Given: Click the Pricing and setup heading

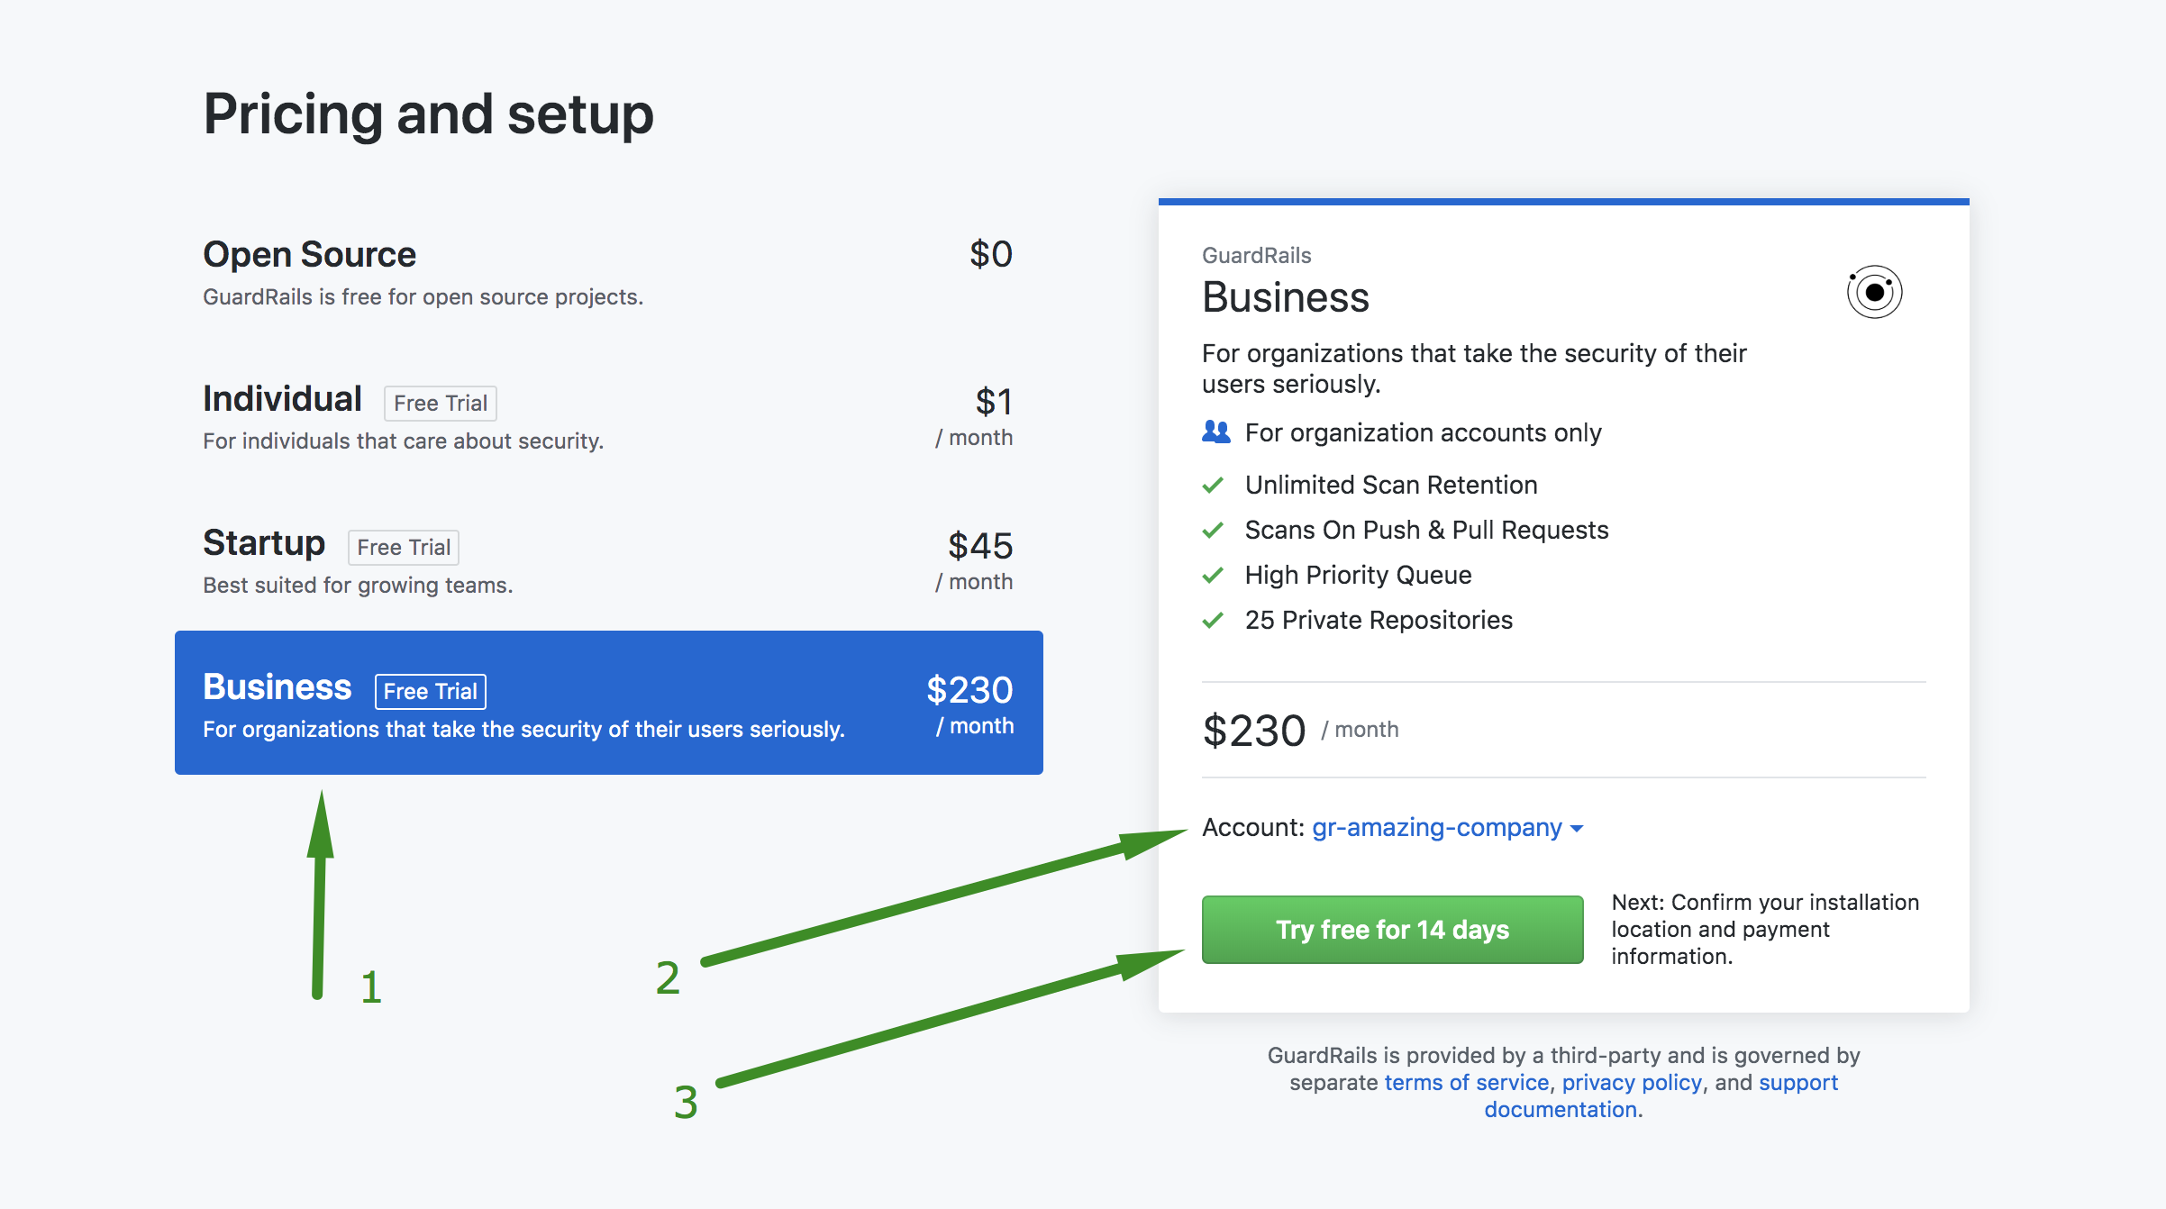Looking at the screenshot, I should [x=428, y=114].
